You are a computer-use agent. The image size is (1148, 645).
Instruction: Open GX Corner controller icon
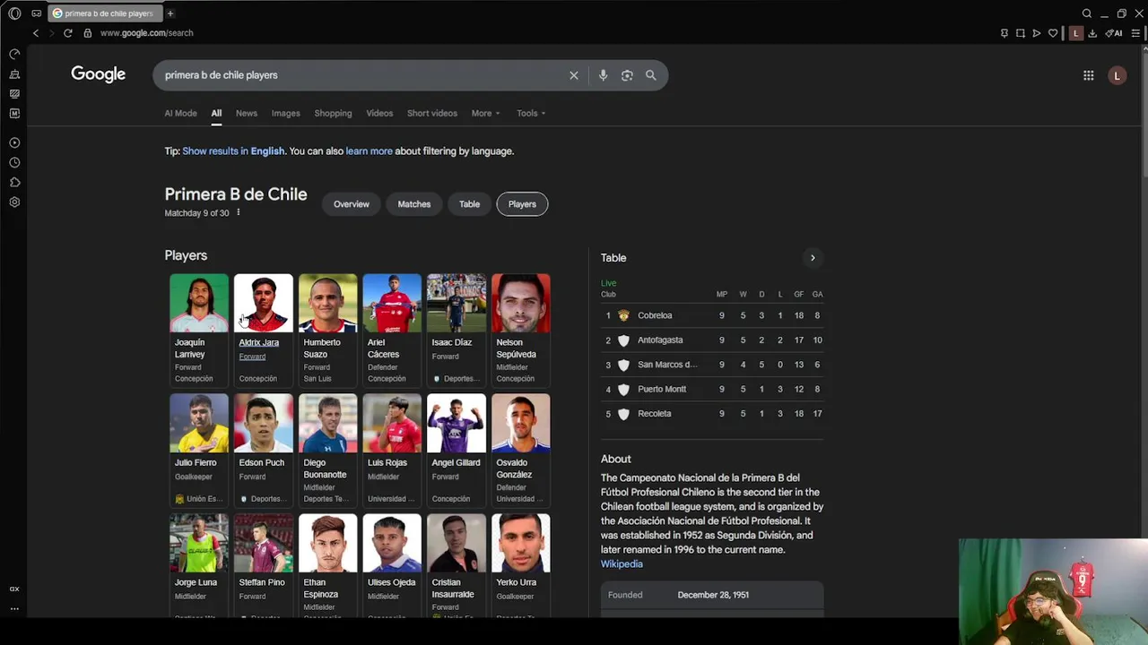pyautogui.click(x=36, y=13)
